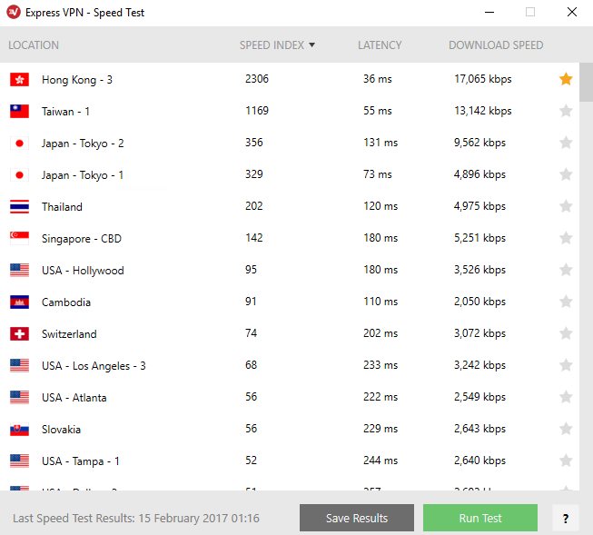Click the star next to Singapore - CBD
The height and width of the screenshot is (535, 593).
click(x=566, y=238)
